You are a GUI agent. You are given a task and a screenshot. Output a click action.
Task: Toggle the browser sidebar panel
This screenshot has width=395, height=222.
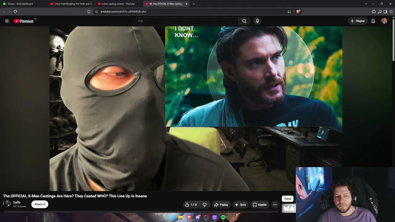pos(385,12)
